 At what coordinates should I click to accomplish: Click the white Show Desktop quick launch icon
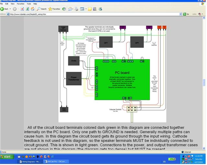point(19,157)
